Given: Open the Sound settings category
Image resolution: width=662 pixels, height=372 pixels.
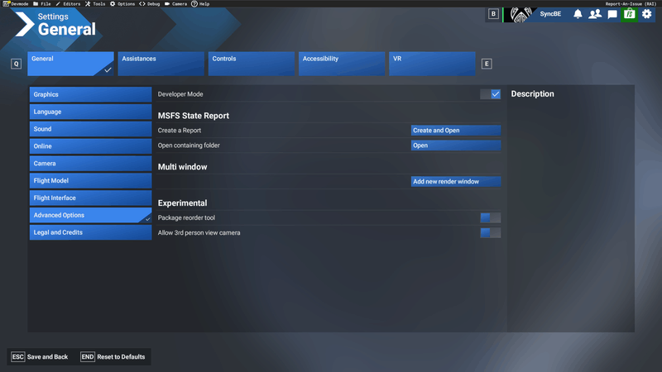Looking at the screenshot, I should pyautogui.click(x=90, y=129).
